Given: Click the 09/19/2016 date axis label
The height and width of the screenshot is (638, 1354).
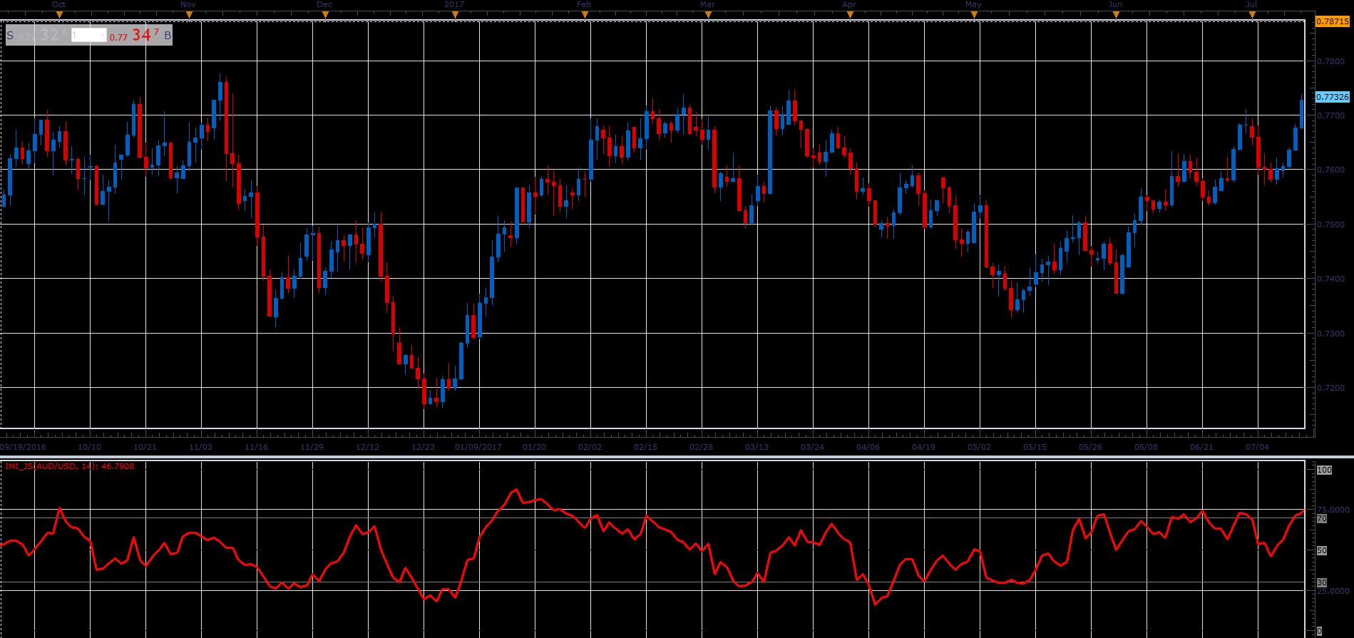Looking at the screenshot, I should (23, 447).
